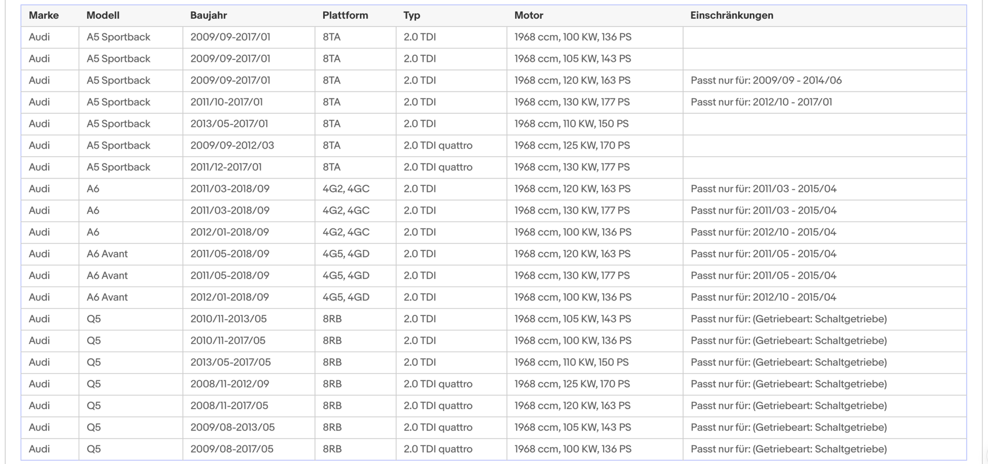988x464 pixels.
Task: Click Q5 Baujahr cell 2013/05-2017/05
Action: pos(230,362)
